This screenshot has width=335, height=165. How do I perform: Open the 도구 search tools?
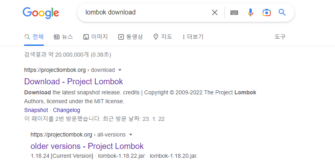click(x=280, y=37)
